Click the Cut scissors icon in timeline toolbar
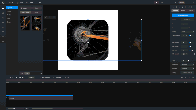This screenshot has width=196, height=110. (x=65, y=77)
